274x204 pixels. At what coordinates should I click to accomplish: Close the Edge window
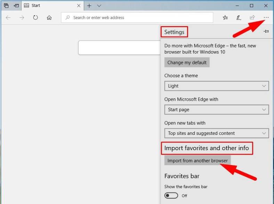266,6
